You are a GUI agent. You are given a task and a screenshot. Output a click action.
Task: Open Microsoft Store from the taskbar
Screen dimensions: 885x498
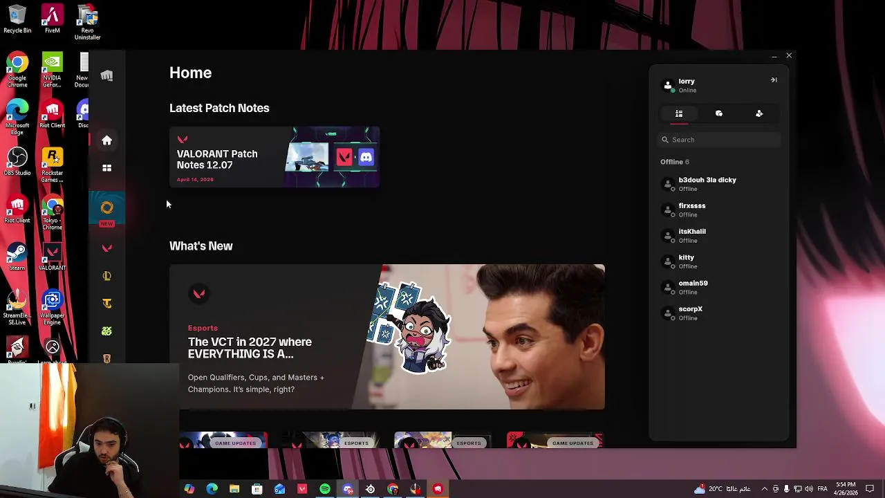point(257,489)
